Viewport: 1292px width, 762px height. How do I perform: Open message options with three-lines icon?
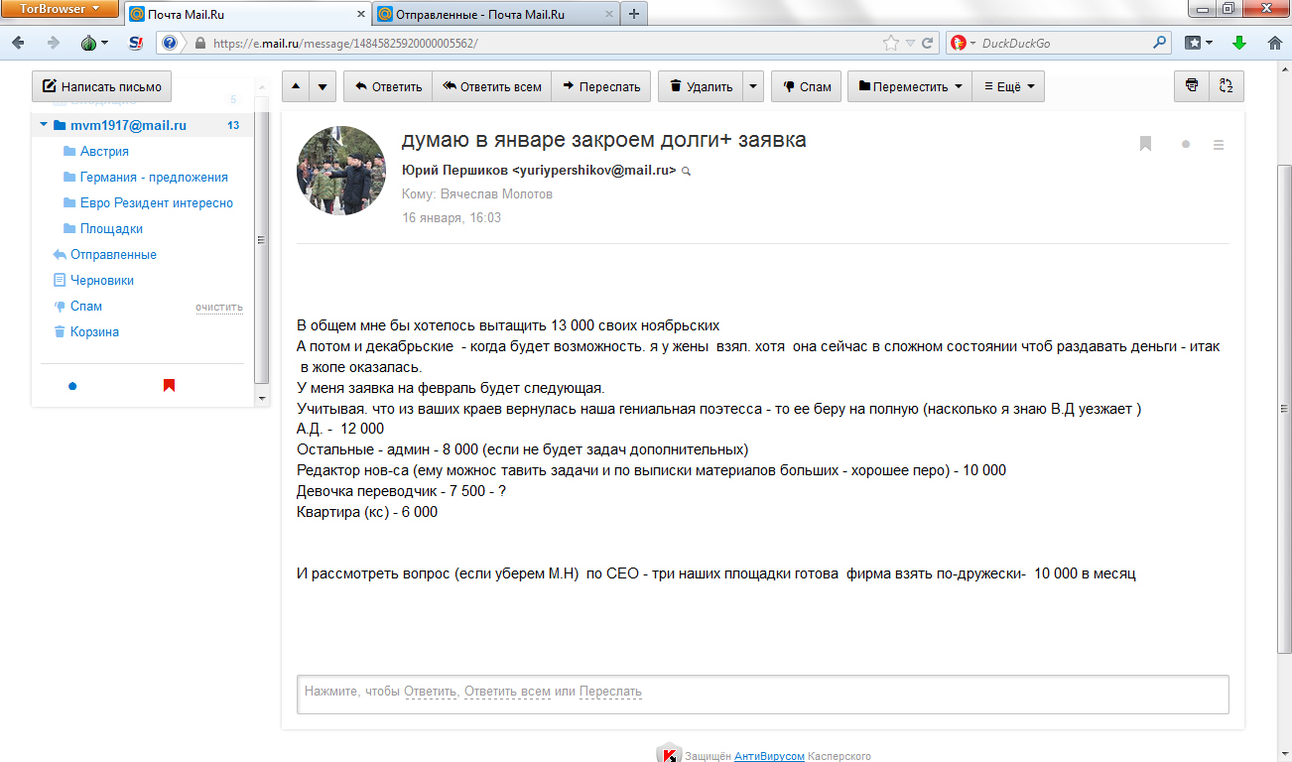(1219, 144)
